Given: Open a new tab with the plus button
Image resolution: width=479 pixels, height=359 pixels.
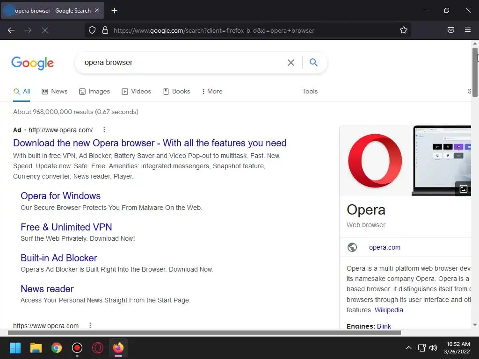Looking at the screenshot, I should (x=114, y=11).
